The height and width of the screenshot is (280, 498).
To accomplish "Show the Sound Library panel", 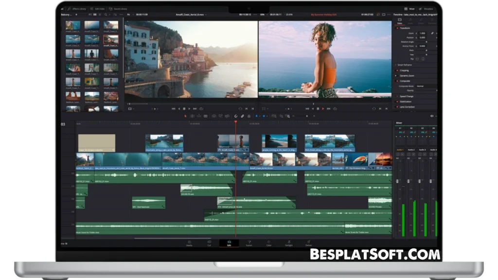I will tap(119, 8).
